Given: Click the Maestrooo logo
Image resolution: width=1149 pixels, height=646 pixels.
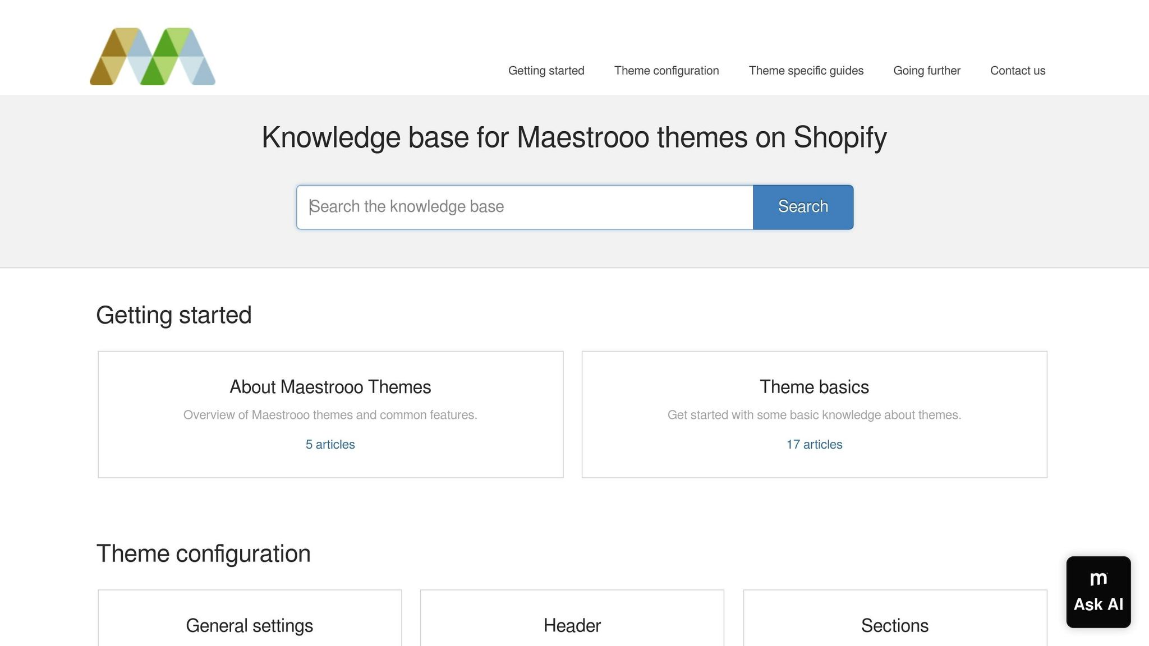Looking at the screenshot, I should [x=153, y=57].
